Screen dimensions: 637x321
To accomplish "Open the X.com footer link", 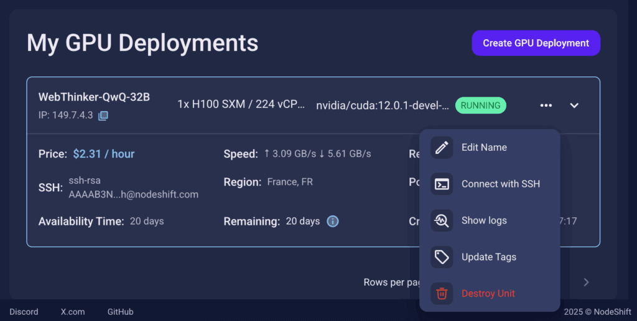I will [73, 312].
